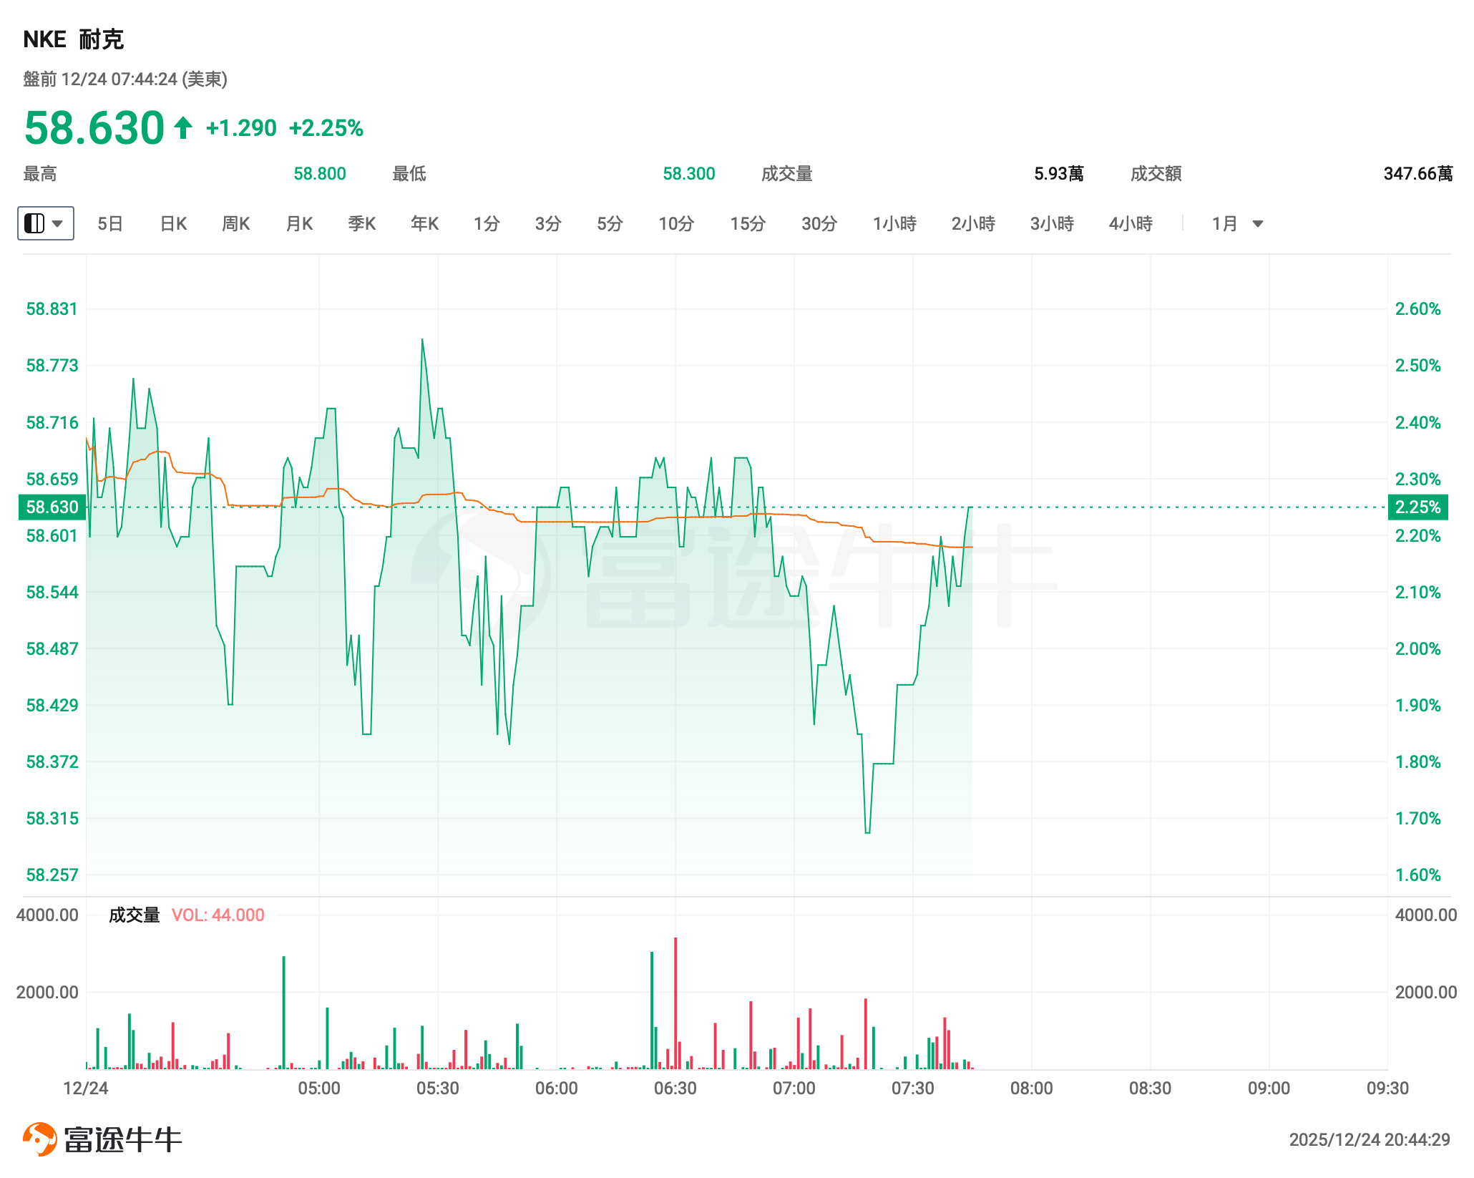Click the 06:30 tallest red volume bar

click(x=675, y=1002)
